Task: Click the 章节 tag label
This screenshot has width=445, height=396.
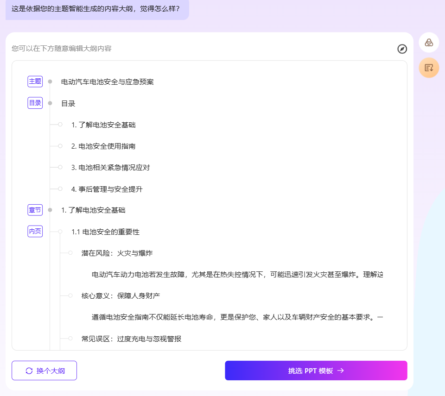Action: [x=35, y=210]
